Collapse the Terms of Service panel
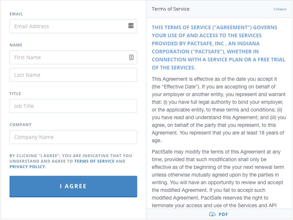 (x=280, y=9)
